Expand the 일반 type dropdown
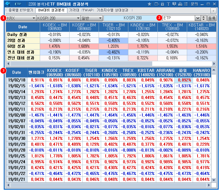219x190 pixels. point(100,18)
